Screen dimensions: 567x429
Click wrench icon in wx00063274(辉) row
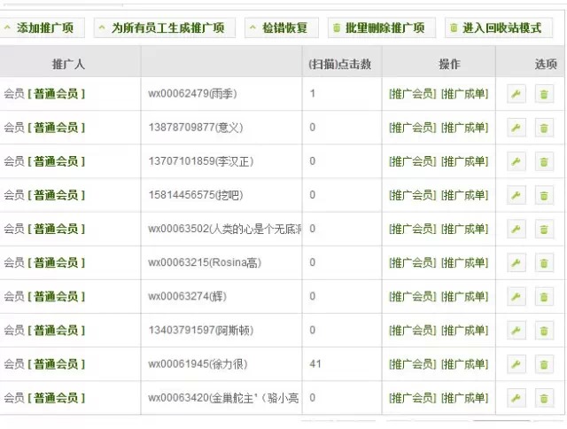pyautogui.click(x=517, y=296)
